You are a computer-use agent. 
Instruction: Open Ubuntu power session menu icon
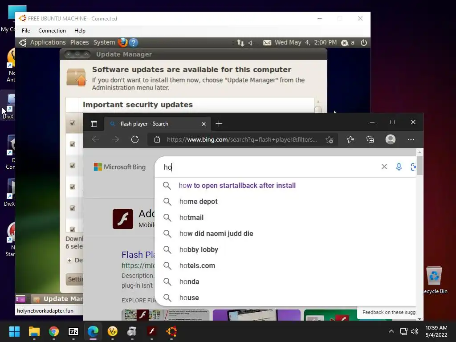click(x=363, y=42)
